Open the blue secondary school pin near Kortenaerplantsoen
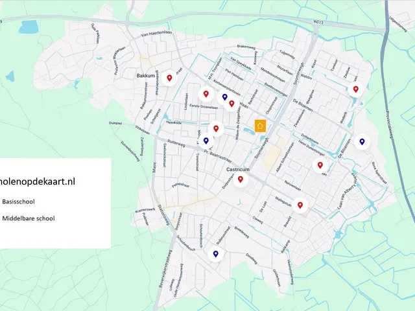Screen dimensions: 415x311 [225, 97]
